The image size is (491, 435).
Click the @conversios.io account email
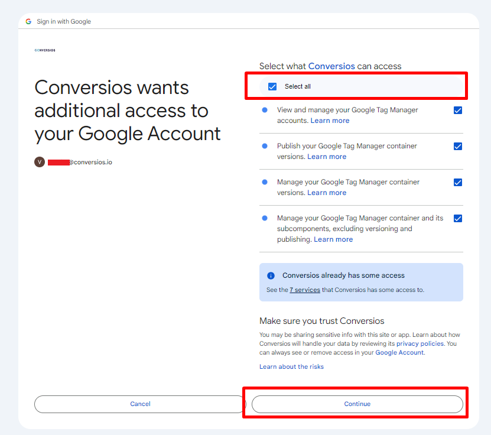[80, 162]
